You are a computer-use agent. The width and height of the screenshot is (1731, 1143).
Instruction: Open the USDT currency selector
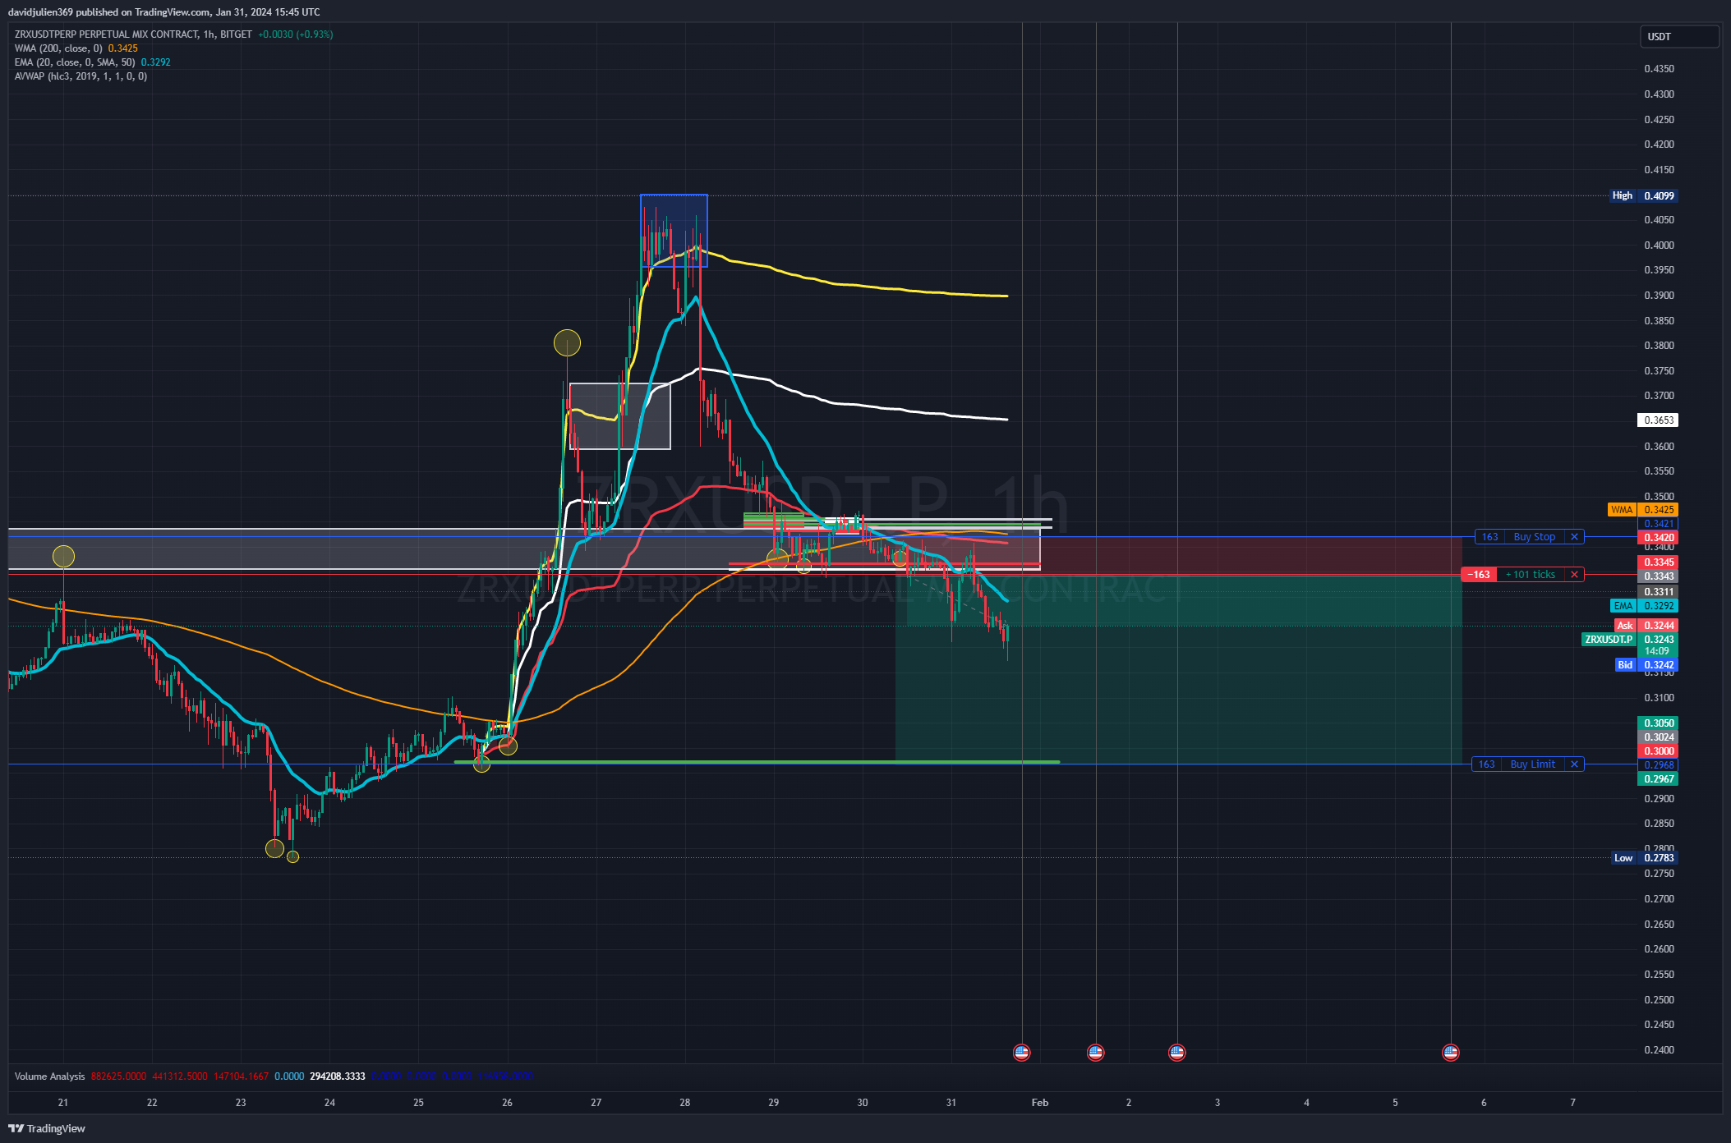coord(1679,36)
